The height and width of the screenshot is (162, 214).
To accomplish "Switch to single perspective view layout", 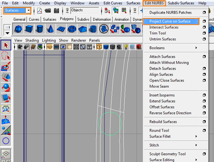I will pos(6,154).
